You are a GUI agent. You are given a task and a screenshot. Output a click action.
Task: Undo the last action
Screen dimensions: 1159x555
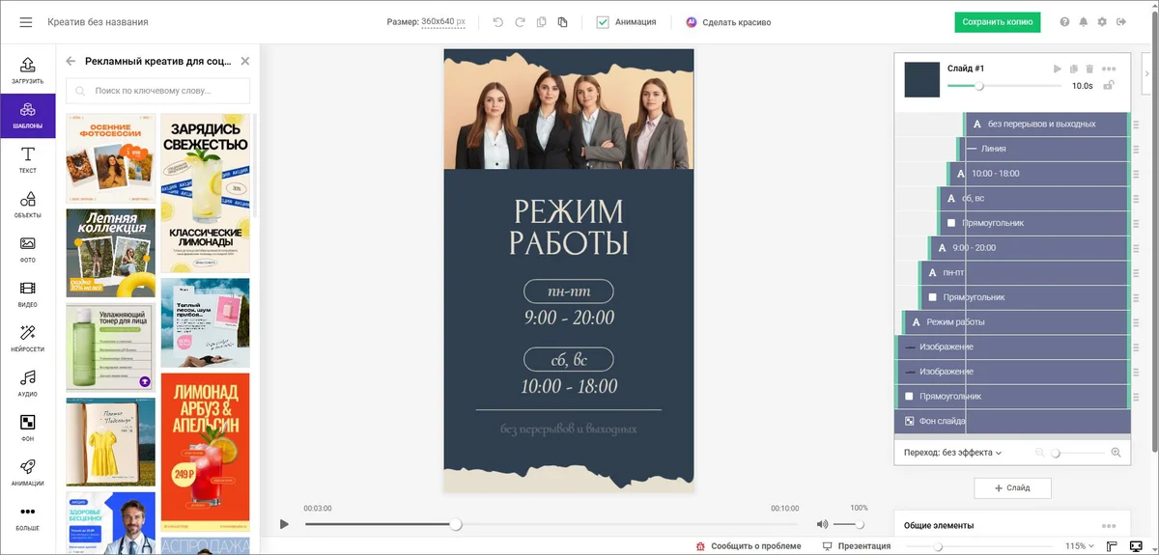(x=498, y=22)
